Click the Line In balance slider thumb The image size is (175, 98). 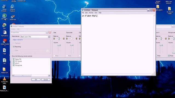161,39
